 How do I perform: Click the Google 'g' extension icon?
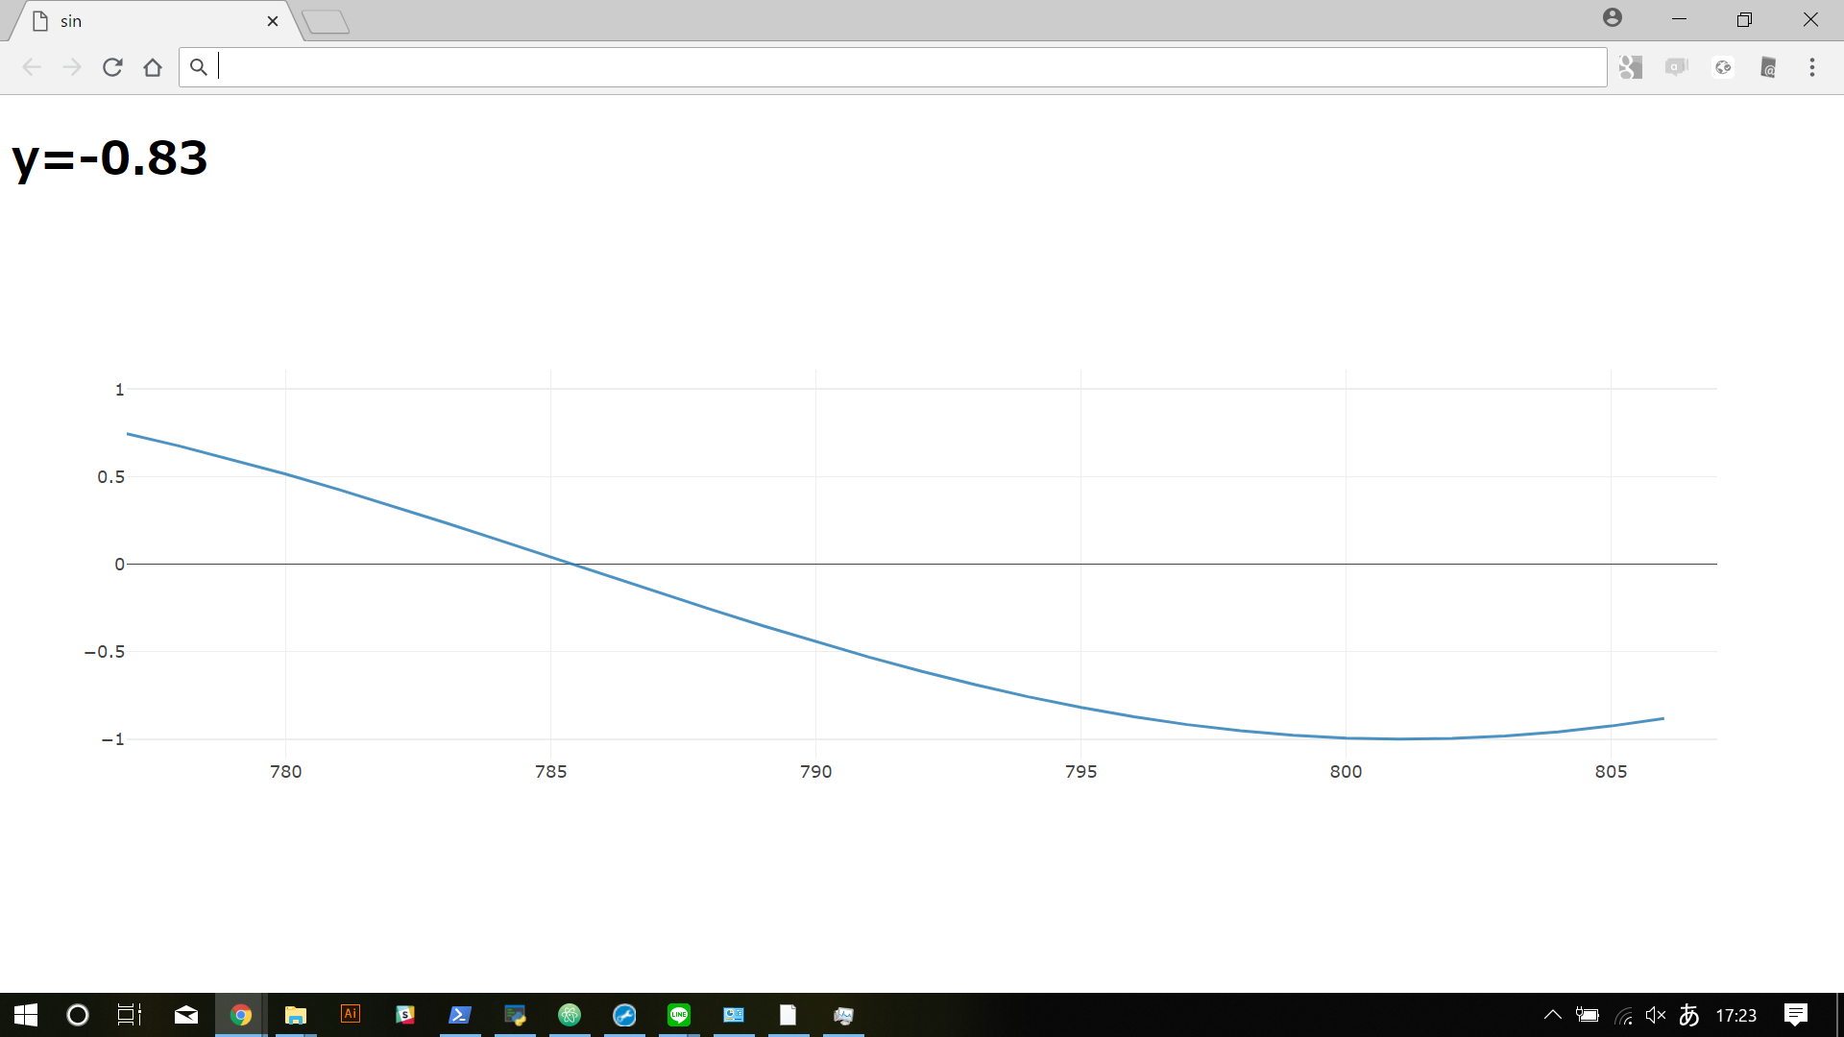pos(1630,67)
